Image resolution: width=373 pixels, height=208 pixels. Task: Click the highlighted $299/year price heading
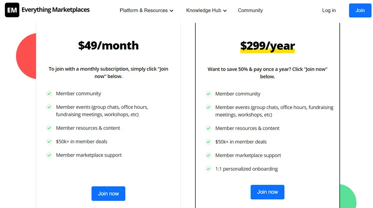pyautogui.click(x=267, y=46)
